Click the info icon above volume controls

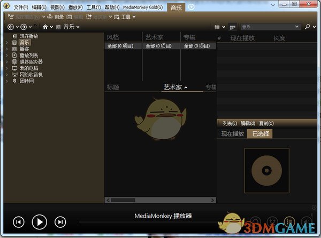314,208
